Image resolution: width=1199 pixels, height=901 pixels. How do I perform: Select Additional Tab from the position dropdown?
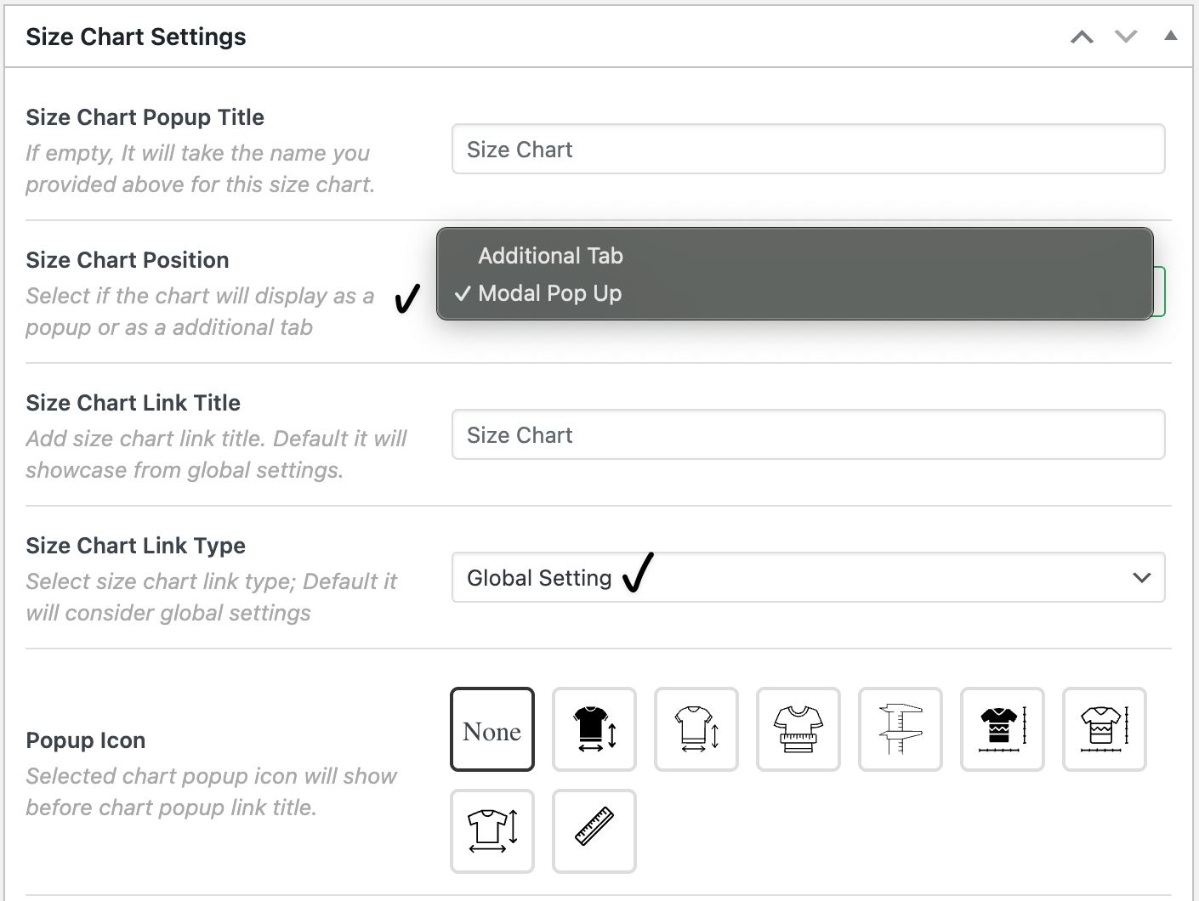pos(550,255)
